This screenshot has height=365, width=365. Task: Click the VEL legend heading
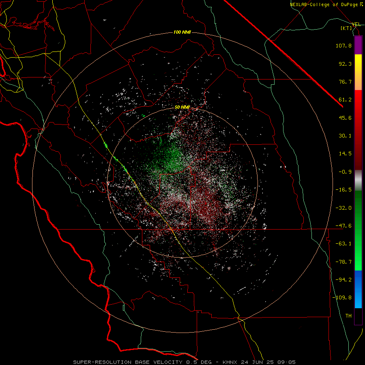tap(356, 24)
